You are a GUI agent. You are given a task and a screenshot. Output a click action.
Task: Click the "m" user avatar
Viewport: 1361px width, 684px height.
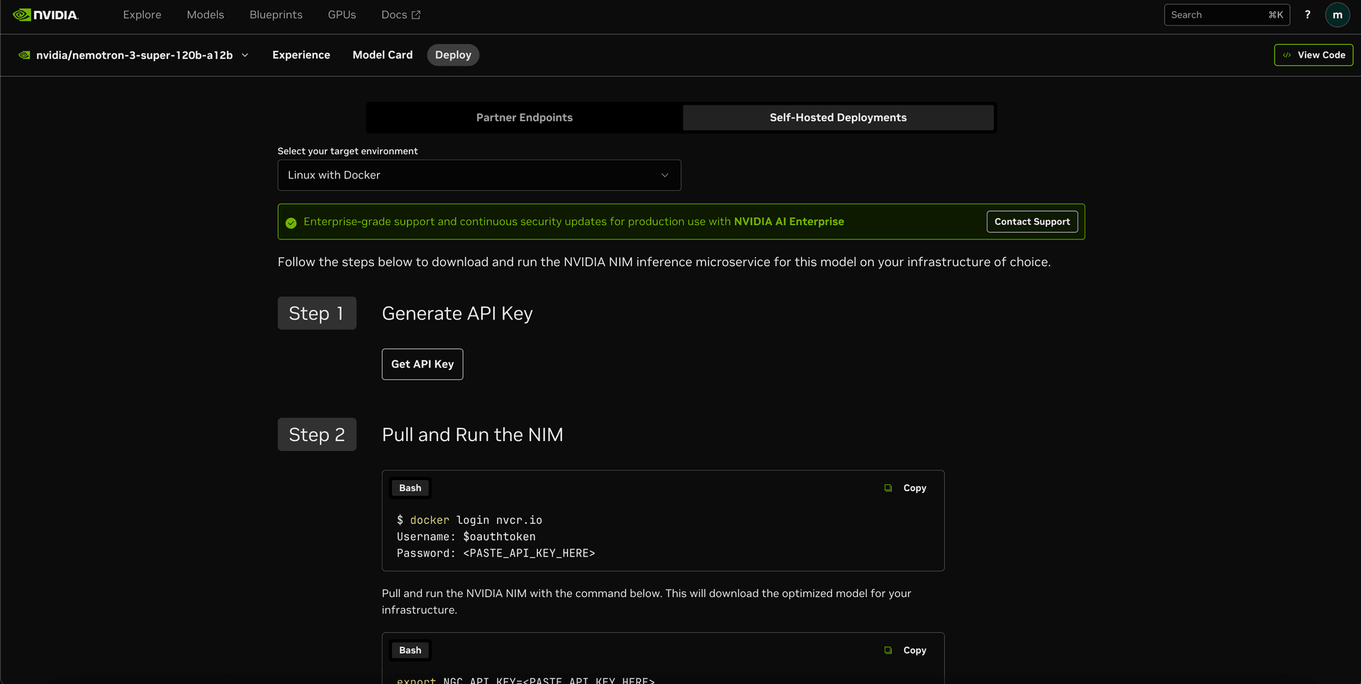(x=1338, y=14)
